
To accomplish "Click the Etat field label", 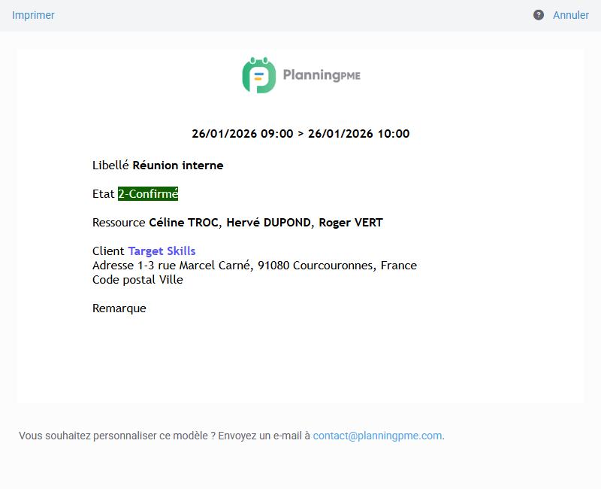I will (104, 194).
